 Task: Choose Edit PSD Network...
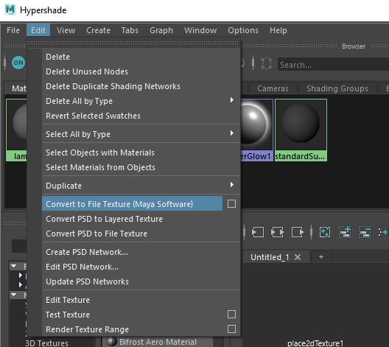[141, 267]
